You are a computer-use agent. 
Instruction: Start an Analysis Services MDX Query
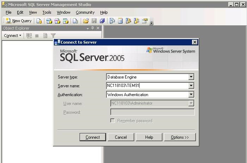point(49,21)
